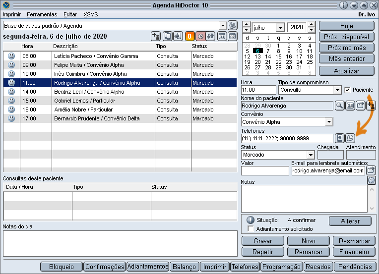This screenshot has width=379, height=274.
Task: Open the Pendências button at bottom
Action: click(x=355, y=267)
